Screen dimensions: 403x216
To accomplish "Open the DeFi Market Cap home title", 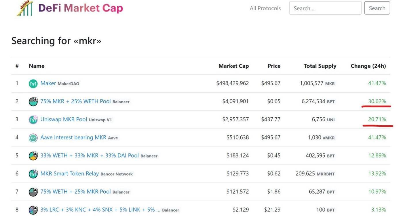I will coord(81,8).
